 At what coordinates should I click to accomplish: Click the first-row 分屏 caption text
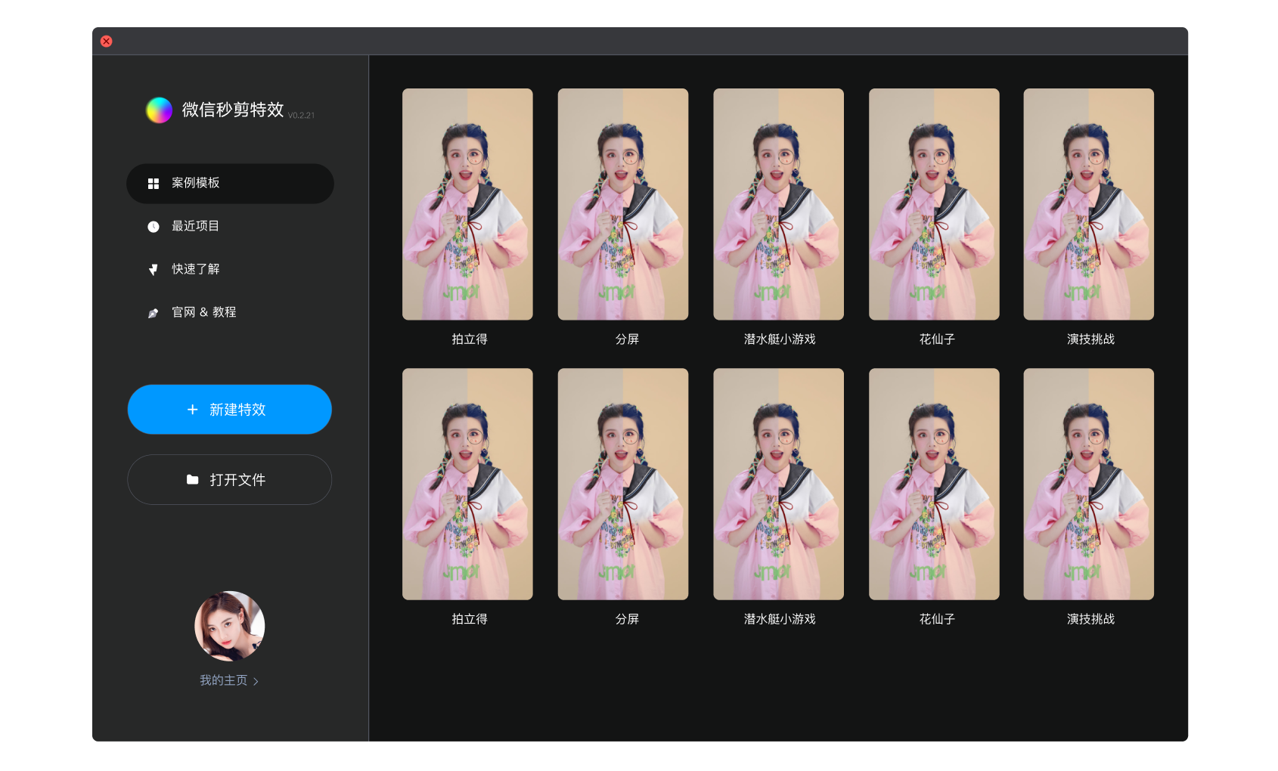click(627, 339)
